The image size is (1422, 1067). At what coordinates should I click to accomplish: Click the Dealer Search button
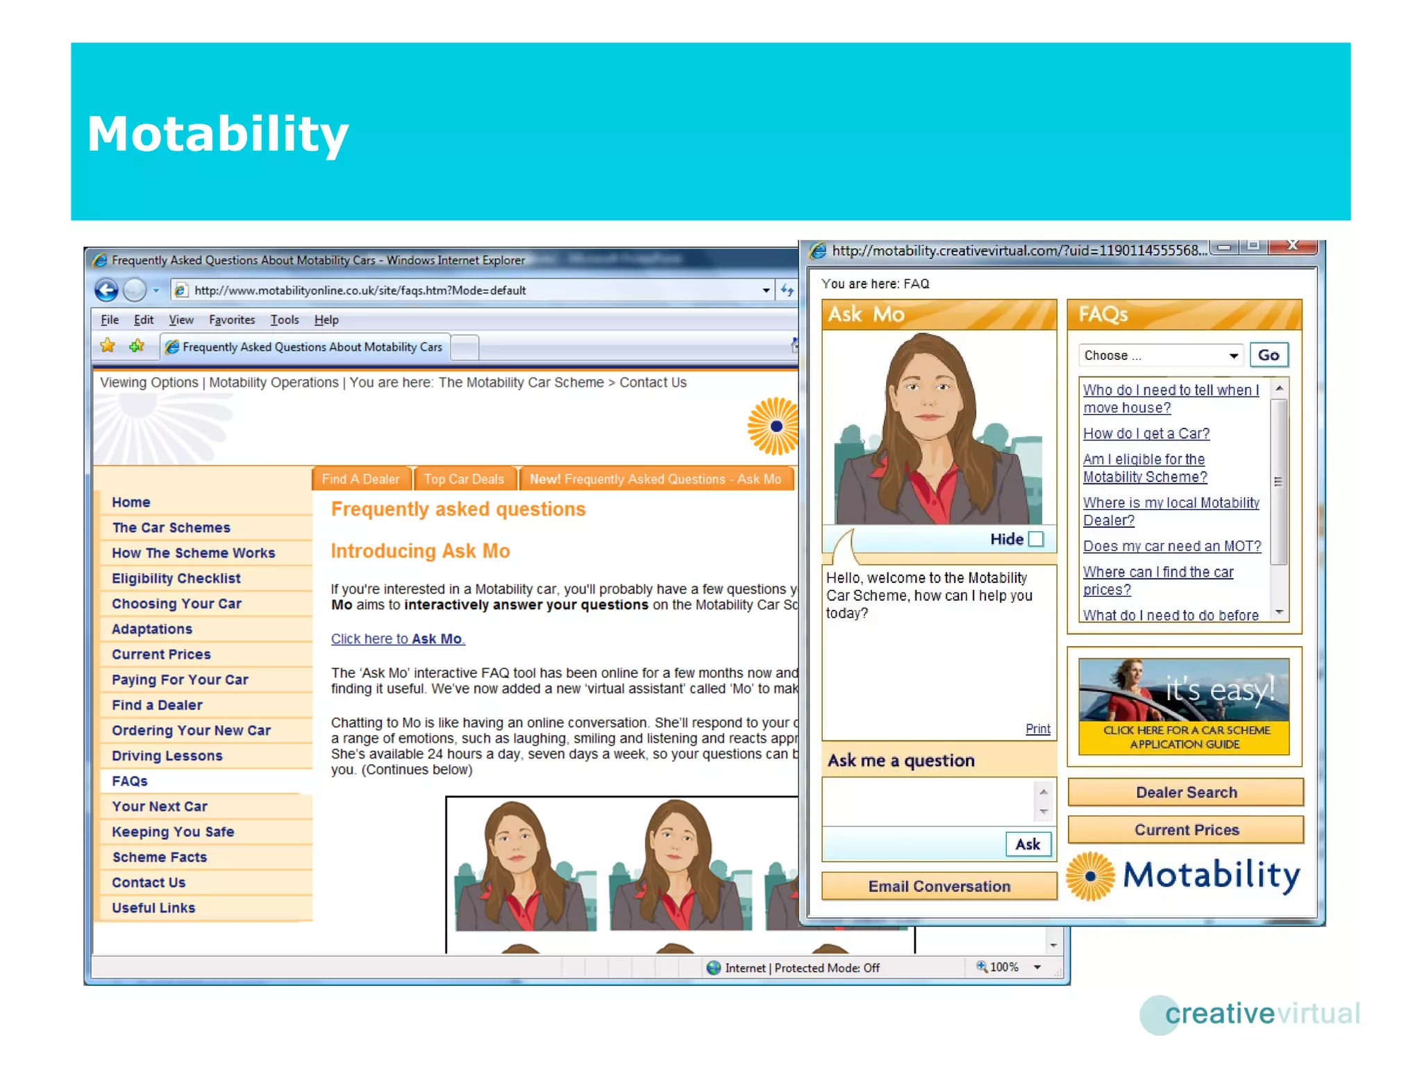pyautogui.click(x=1186, y=792)
